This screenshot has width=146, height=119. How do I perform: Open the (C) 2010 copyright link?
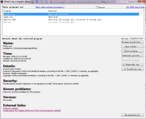136,7
